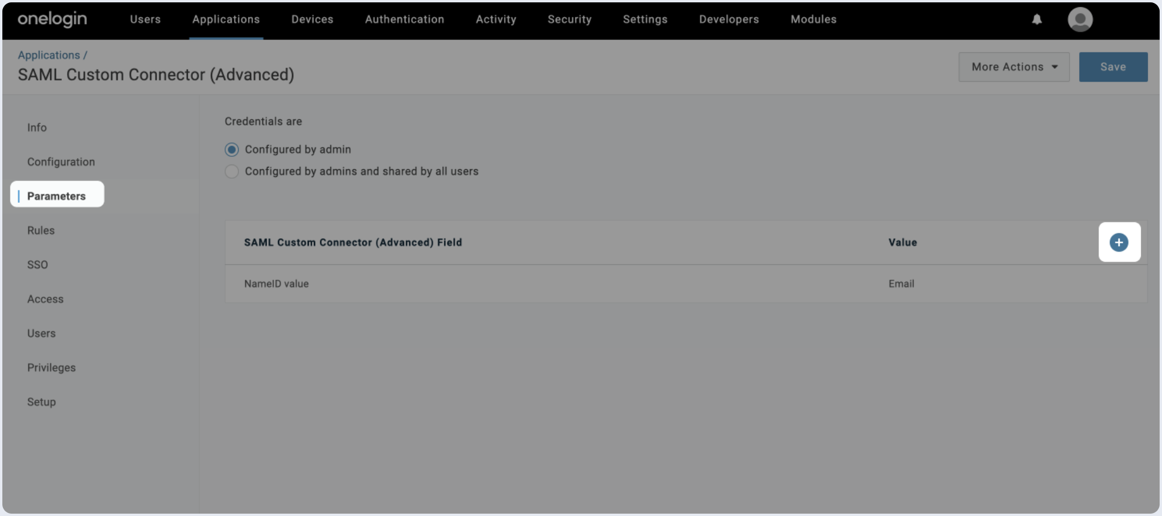Open the notifications bell
The height and width of the screenshot is (516, 1162).
coord(1037,19)
